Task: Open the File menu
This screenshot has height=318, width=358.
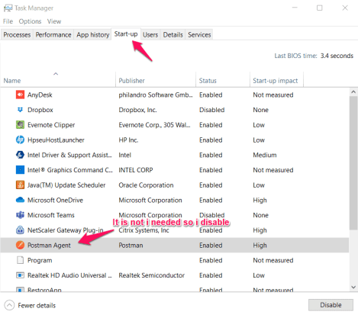Action: point(8,21)
